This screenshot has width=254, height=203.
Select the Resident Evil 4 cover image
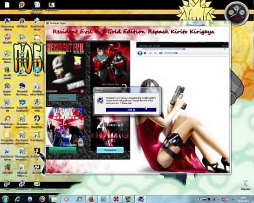[110, 131]
